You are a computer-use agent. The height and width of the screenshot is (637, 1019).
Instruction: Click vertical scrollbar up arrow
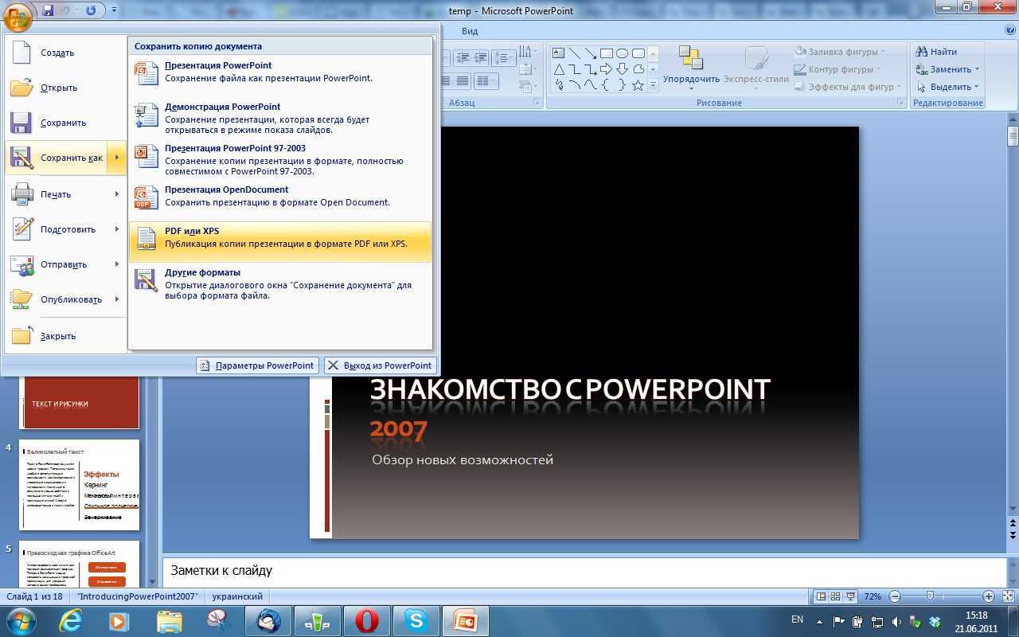coord(1013,119)
